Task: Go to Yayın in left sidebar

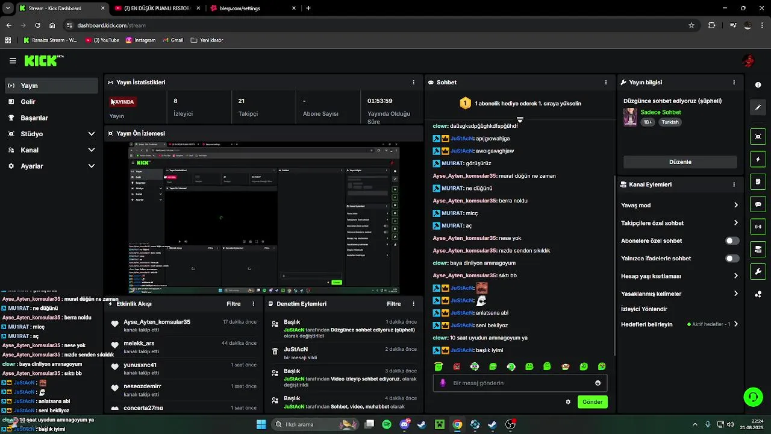Action: 51,86
